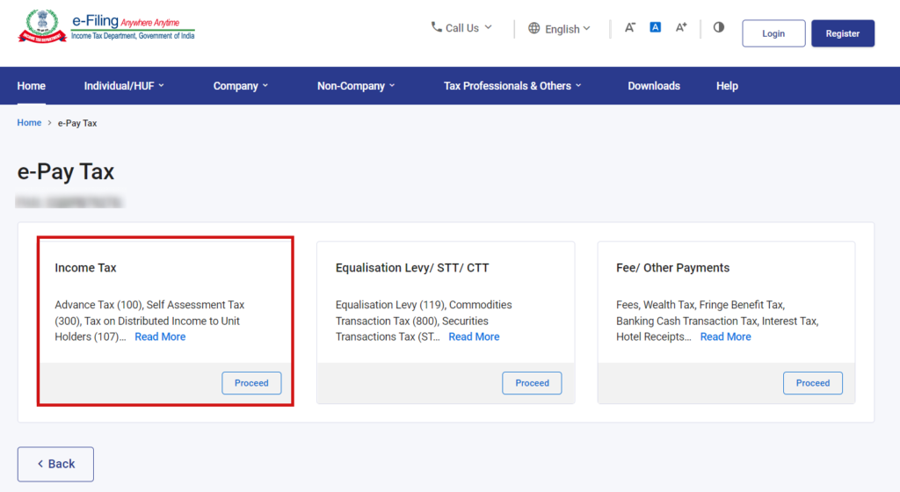Image resolution: width=900 pixels, height=492 pixels.
Task: Expand Tax Professionals & Others menu
Action: click(x=513, y=86)
